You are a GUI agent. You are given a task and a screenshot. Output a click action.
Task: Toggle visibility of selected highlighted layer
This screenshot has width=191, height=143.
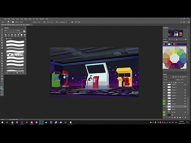[x=164, y=107]
